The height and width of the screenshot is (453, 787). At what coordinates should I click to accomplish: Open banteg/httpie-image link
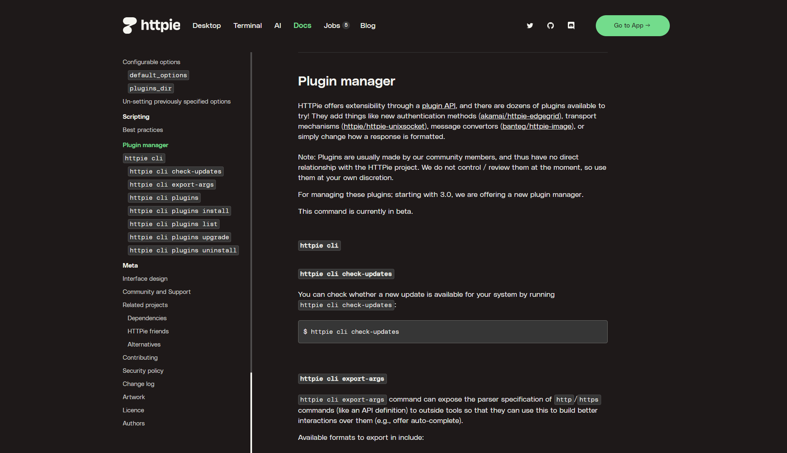537,126
